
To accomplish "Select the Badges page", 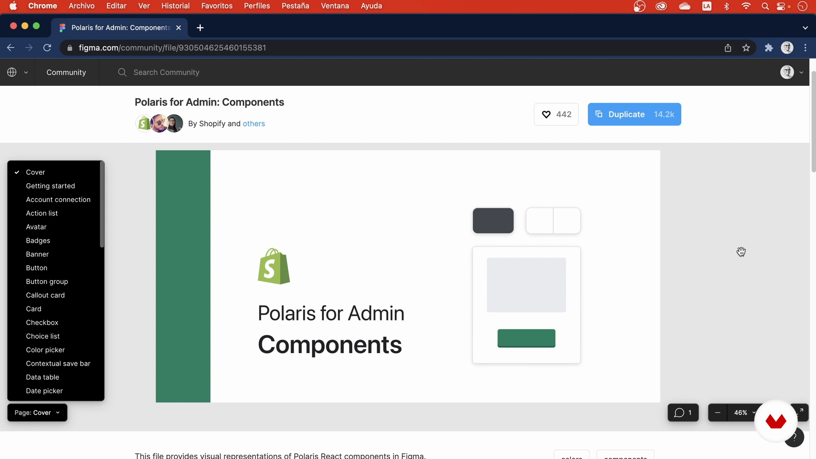I will pyautogui.click(x=38, y=241).
